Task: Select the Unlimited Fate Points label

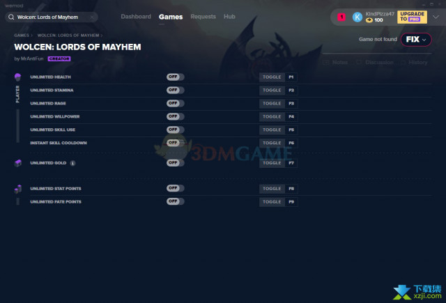Action: click(56, 202)
